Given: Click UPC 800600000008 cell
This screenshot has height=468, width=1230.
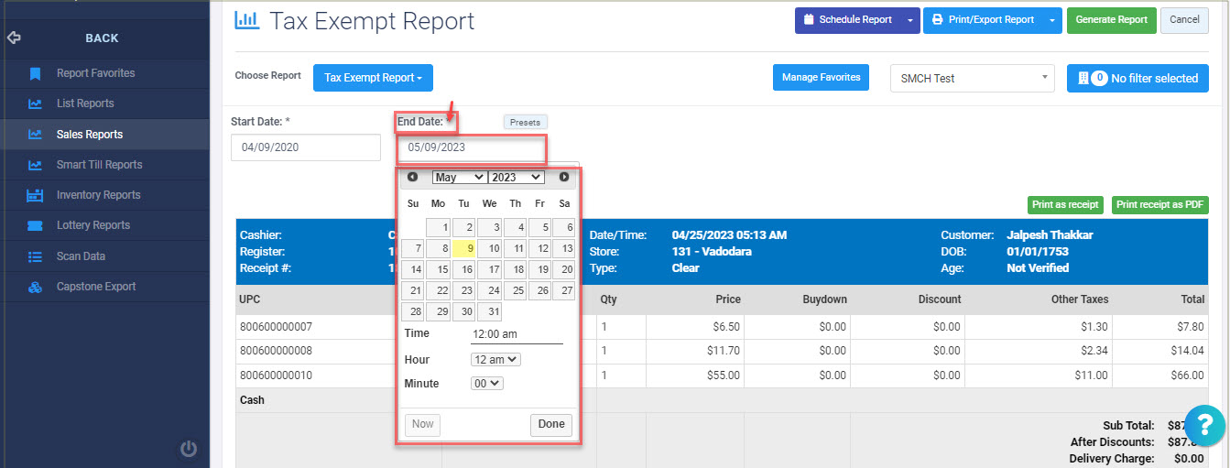Looking at the screenshot, I should [276, 351].
